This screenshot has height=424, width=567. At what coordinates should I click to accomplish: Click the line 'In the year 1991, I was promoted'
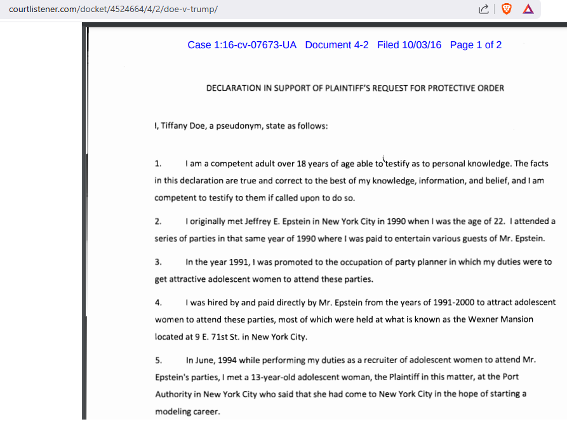click(368, 262)
